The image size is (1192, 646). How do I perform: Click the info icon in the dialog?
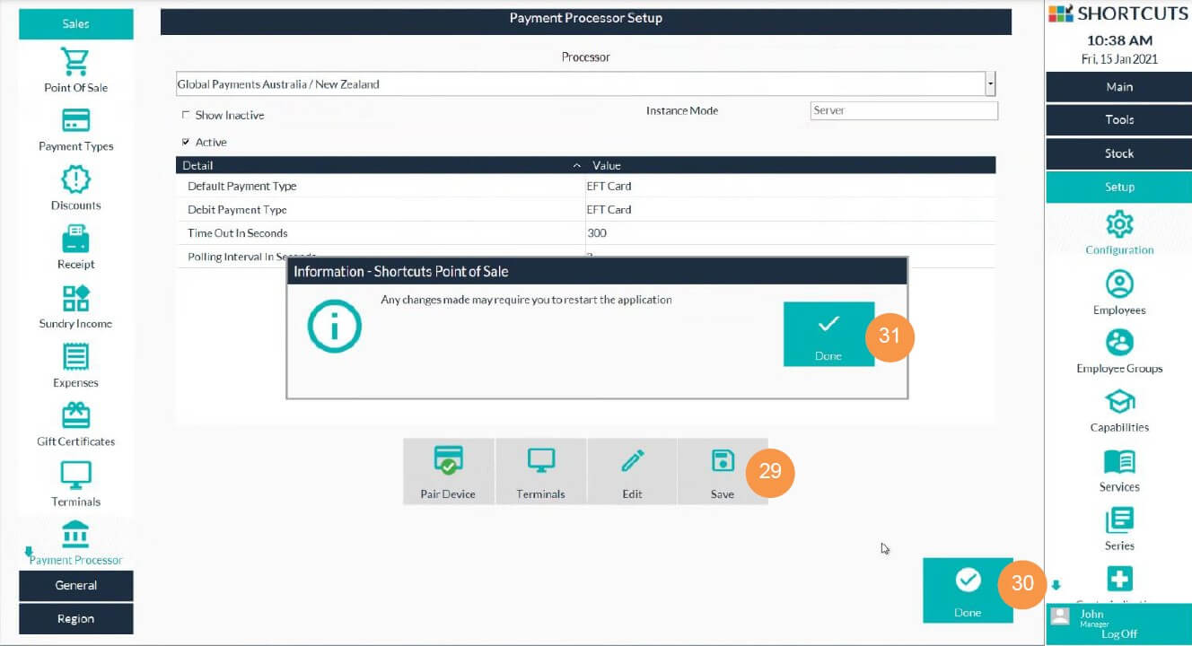pos(334,326)
